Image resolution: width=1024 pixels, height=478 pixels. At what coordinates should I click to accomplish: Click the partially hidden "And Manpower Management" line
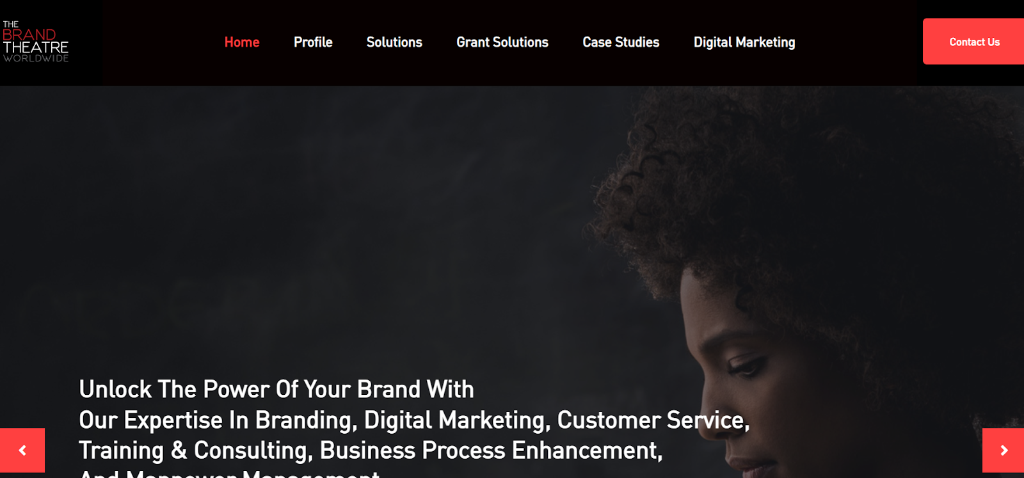tap(229, 474)
